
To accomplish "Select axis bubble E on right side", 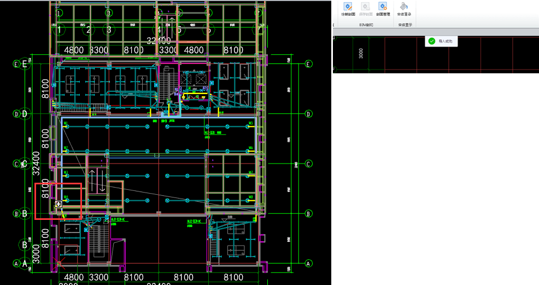I will 309,64.
